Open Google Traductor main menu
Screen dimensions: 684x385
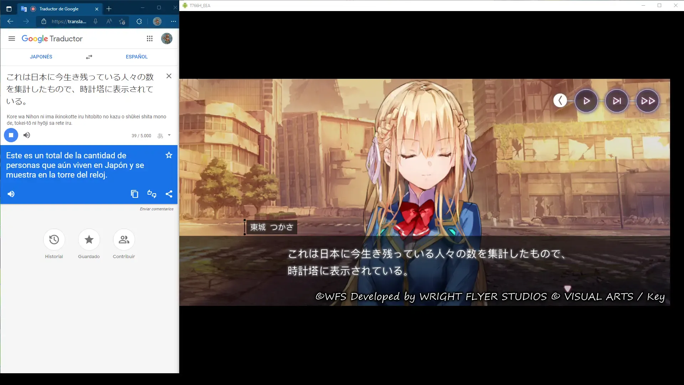tap(12, 38)
